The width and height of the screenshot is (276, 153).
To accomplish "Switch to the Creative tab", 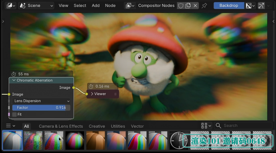I will click(97, 126).
